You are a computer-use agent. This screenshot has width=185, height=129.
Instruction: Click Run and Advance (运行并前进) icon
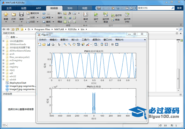pos(106,14)
